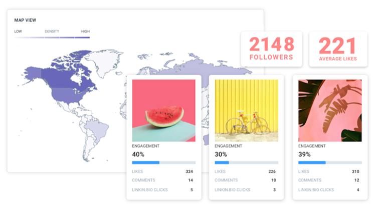Click the low end of density legend
Image resolution: width=376 pixels, height=207 pixels.
click(x=22, y=37)
